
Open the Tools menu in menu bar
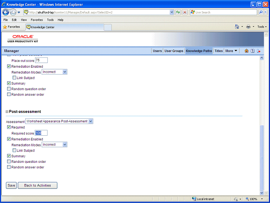click(50, 20)
